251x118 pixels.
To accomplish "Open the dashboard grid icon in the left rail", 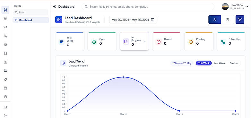I will pyautogui.click(x=5, y=10).
